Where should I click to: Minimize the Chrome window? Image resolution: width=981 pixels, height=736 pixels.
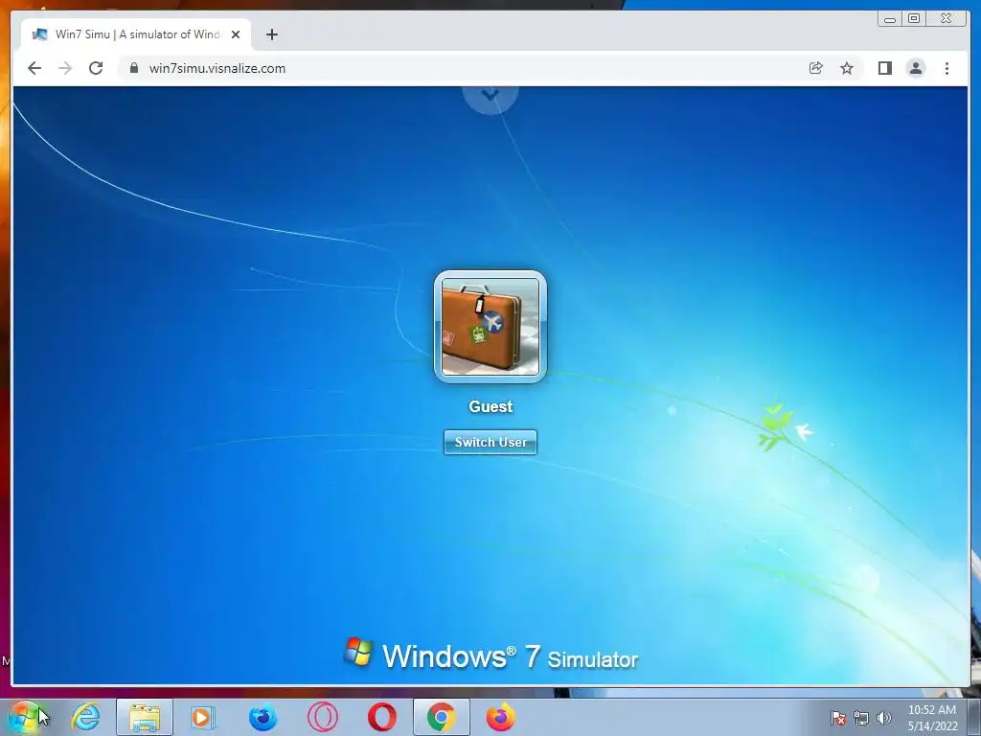coord(890,19)
